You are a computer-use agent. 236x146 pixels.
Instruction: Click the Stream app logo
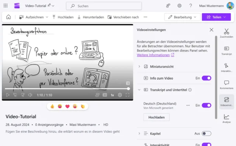pyautogui.click(x=17, y=6)
